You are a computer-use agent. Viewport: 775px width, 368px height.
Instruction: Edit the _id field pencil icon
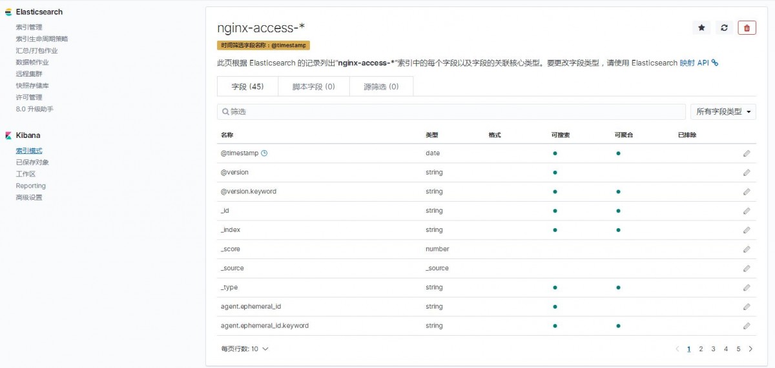747,211
